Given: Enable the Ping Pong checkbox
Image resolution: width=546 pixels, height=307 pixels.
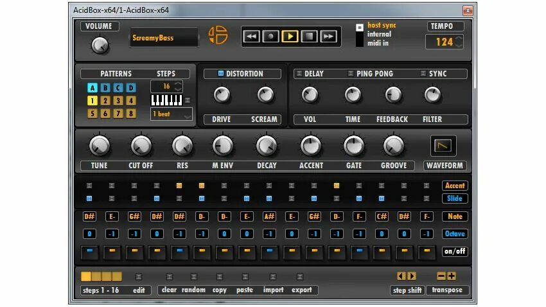Looking at the screenshot, I should (x=351, y=73).
